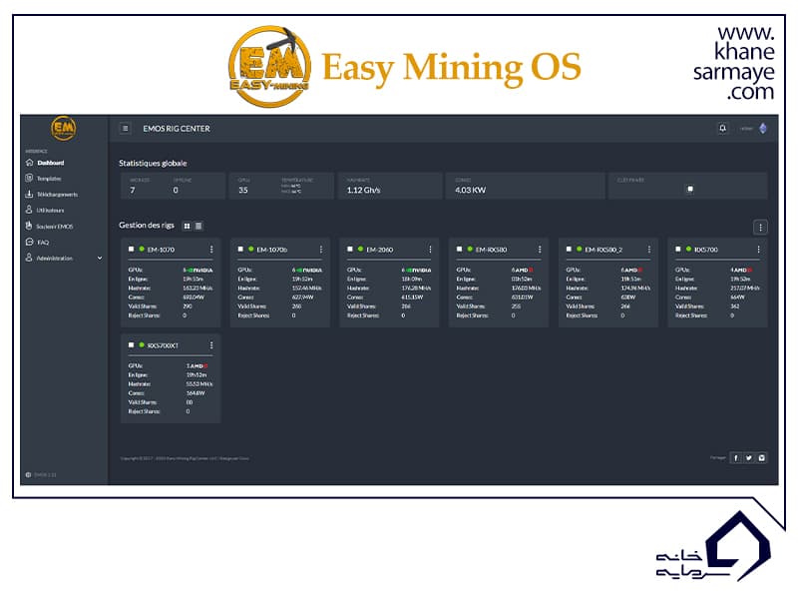Open rig EM-RX580 by its name
Screen dimensions: 798x599
click(491, 250)
